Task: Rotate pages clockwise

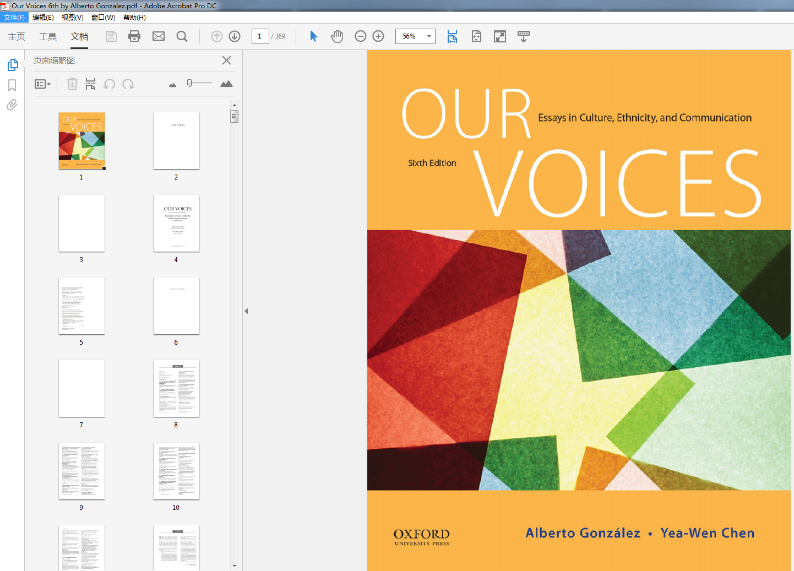Action: 128,84
